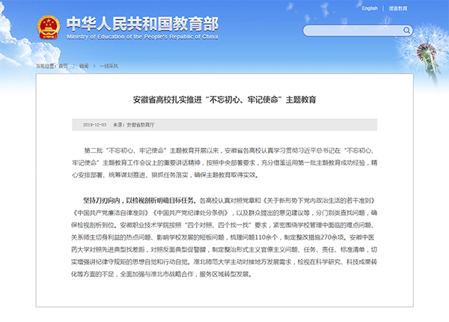449x322 pixels.
Task: Click the bold text 坚持刀刃向内
Action: point(101,201)
